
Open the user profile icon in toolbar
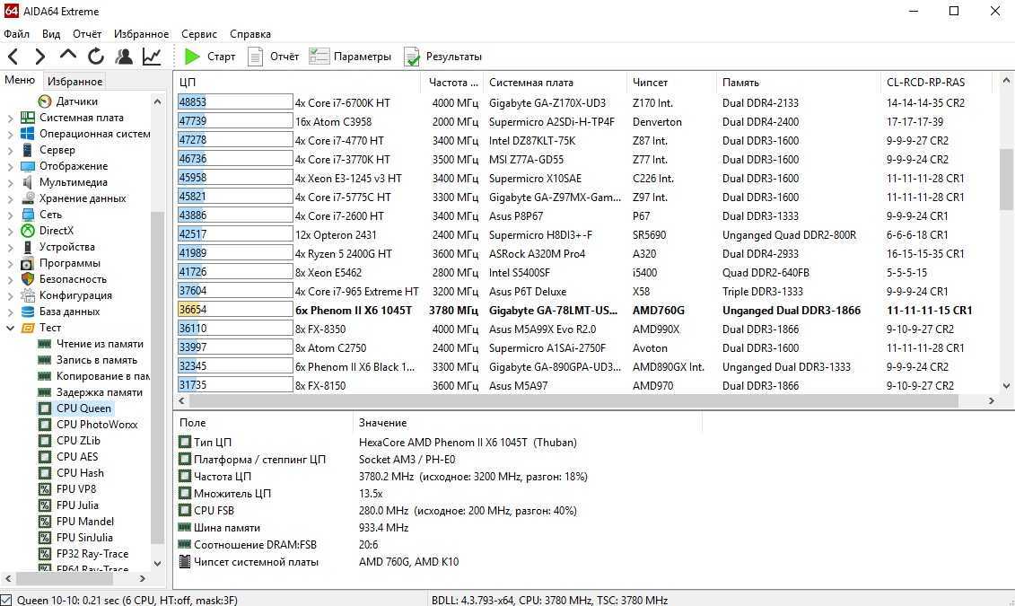124,57
